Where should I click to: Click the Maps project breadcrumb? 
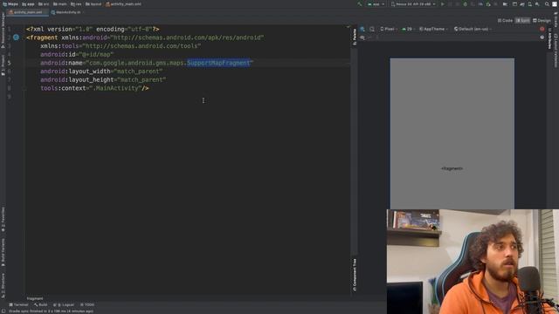coord(10,4)
